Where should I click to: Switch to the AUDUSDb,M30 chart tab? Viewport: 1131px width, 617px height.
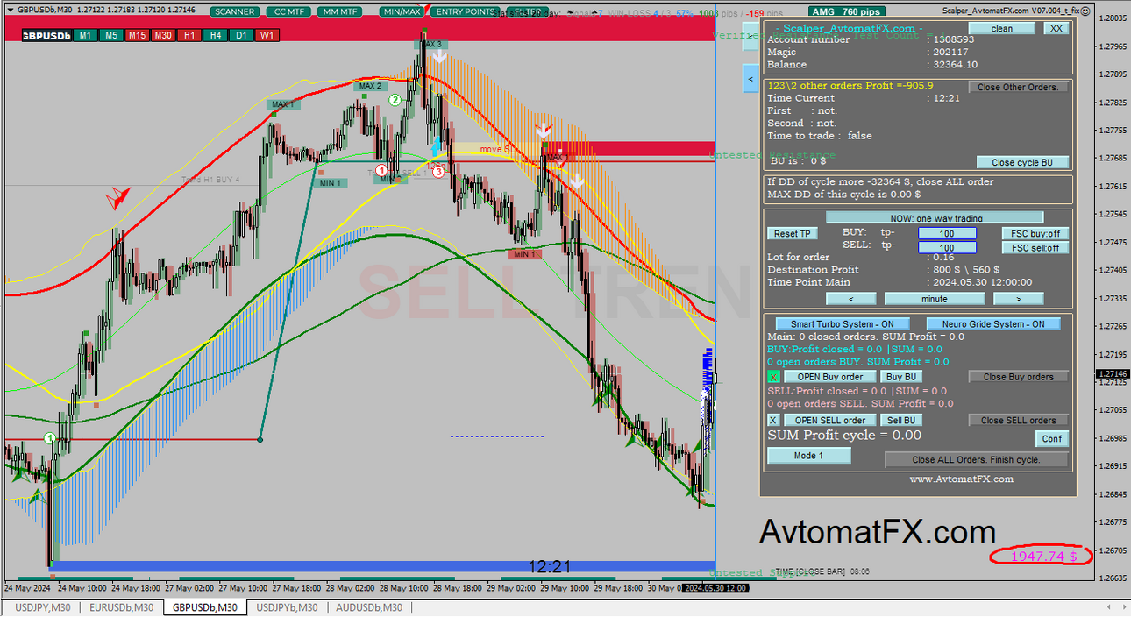369,607
